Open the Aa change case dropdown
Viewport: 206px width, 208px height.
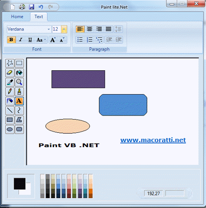click(41, 40)
